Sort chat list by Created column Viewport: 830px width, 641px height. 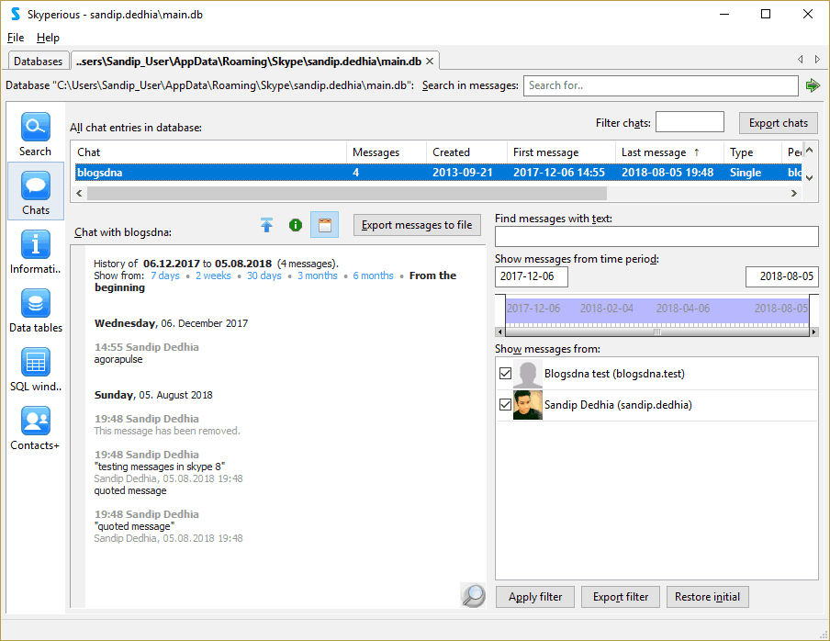(x=466, y=152)
